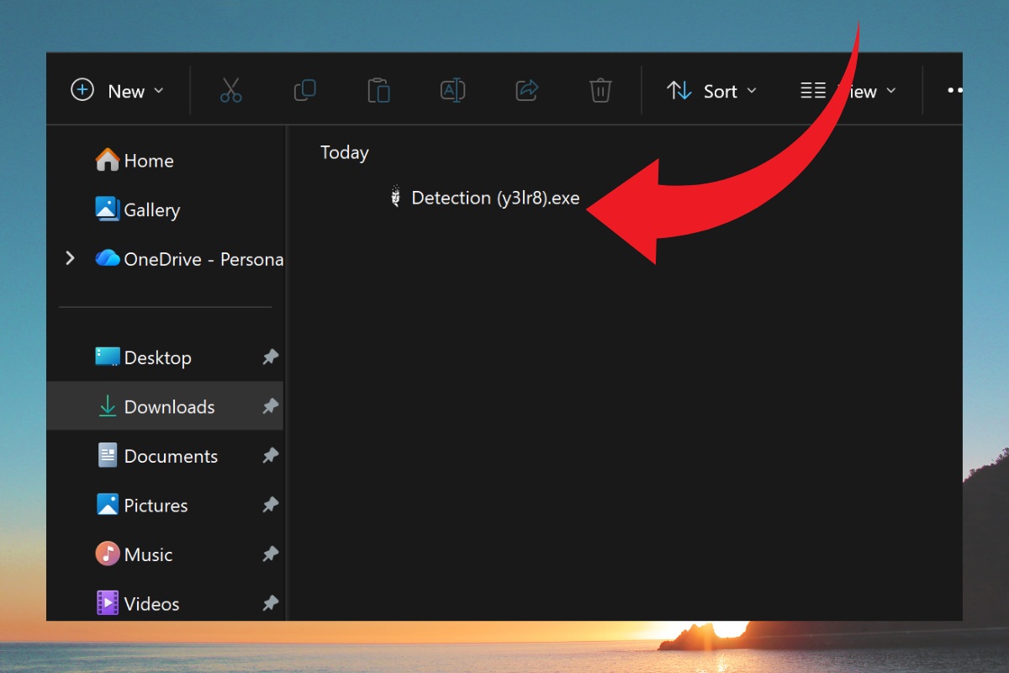1009x673 pixels.
Task: Open Documents in the sidebar
Action: point(157,456)
